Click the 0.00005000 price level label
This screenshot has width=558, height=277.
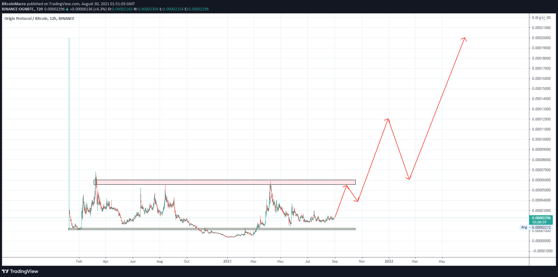541,190
